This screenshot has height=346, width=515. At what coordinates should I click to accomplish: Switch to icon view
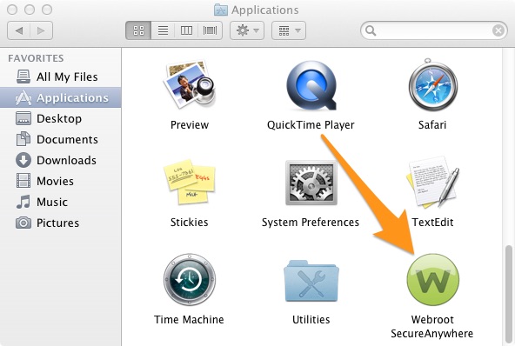pos(138,30)
